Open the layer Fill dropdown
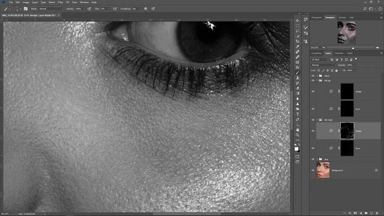This screenshot has width=384, height=216. (x=355, y=71)
